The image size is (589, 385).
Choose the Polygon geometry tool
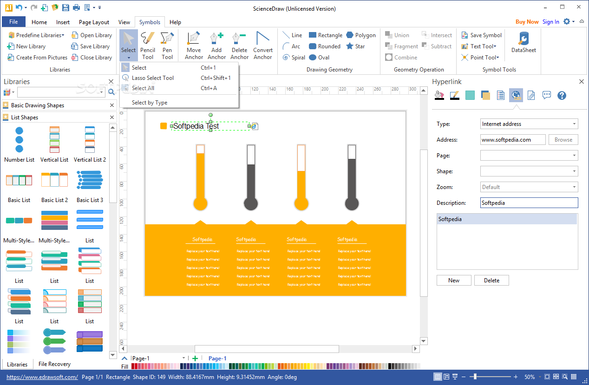[x=361, y=35]
